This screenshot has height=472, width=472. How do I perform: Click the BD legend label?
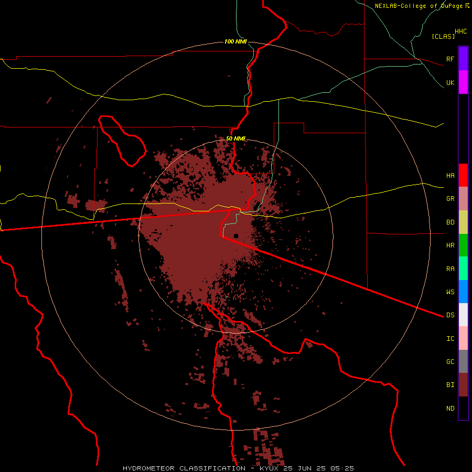pos(450,222)
